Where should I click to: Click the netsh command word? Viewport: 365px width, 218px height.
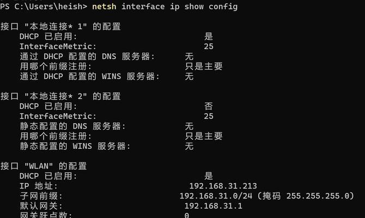tap(104, 7)
